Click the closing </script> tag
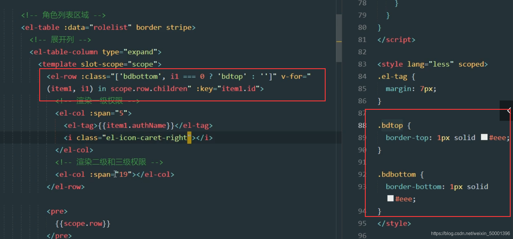 click(x=396, y=40)
